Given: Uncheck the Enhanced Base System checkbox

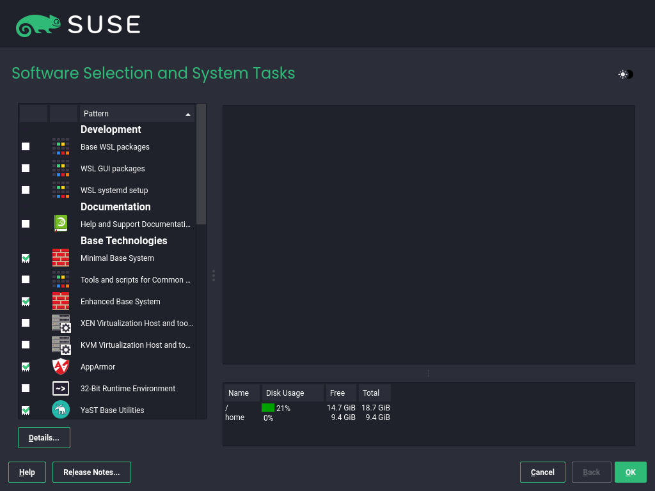Looking at the screenshot, I should pyautogui.click(x=26, y=302).
